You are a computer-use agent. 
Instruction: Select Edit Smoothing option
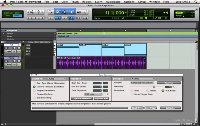(34, 98)
